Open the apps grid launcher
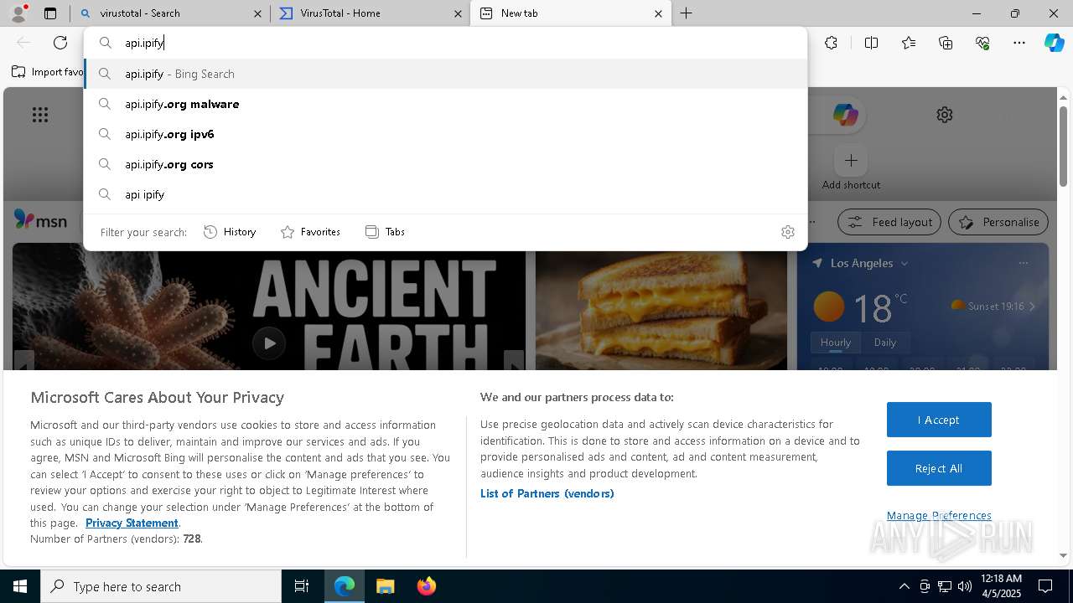The image size is (1073, 603). click(40, 115)
